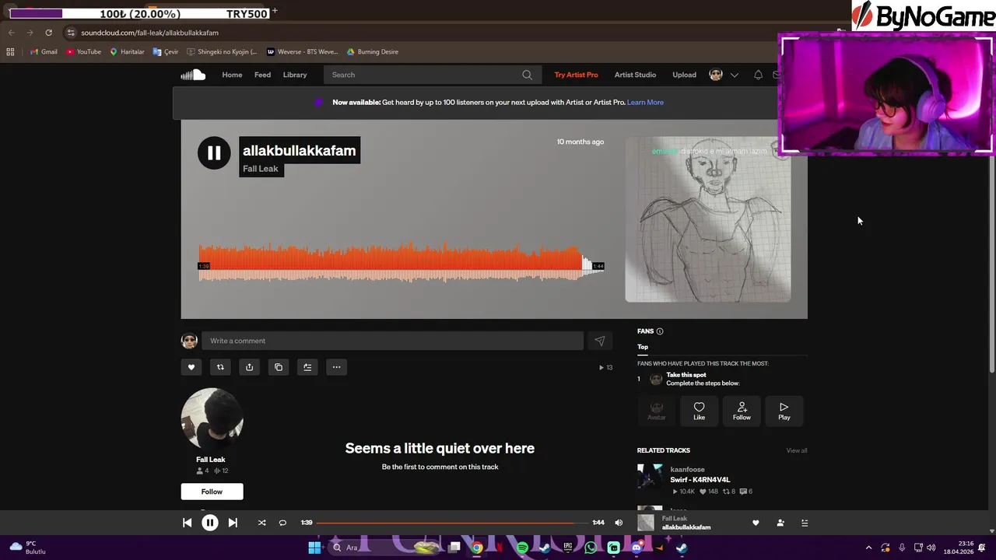Mute the volume speaker icon

coord(619,523)
